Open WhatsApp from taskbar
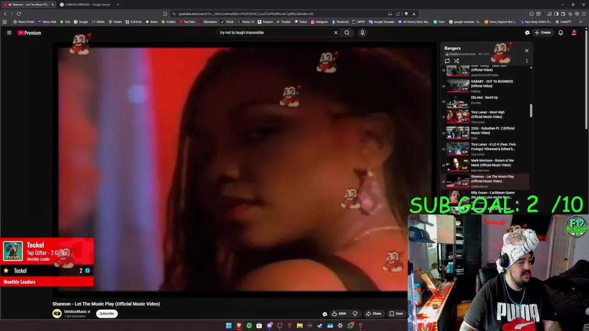 (350, 325)
